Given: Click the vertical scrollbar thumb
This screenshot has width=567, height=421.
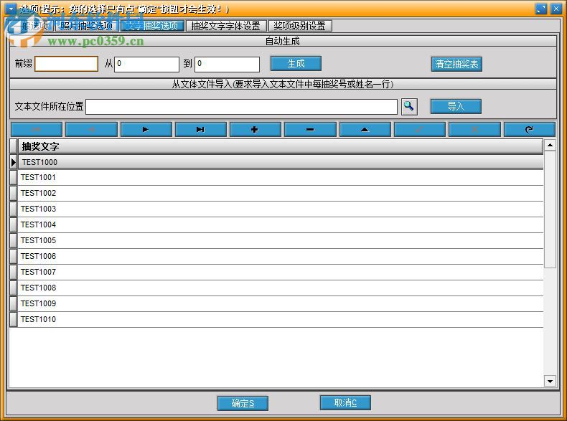Looking at the screenshot, I should point(550,209).
